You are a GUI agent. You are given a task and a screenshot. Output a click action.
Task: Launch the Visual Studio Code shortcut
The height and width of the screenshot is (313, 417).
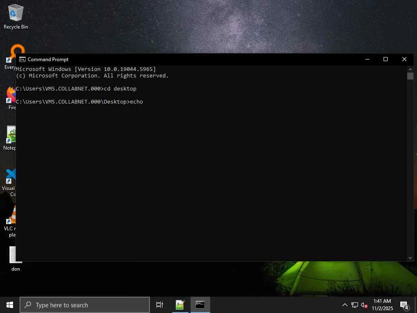tap(9, 183)
